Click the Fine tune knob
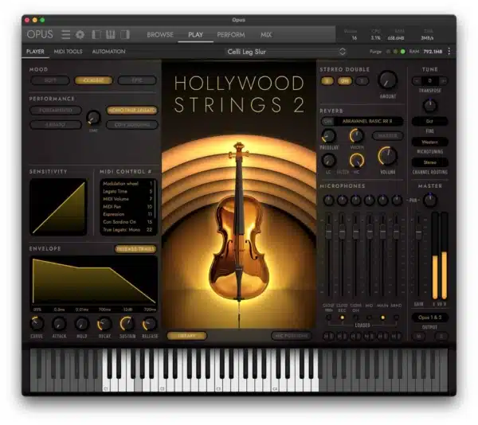Screen dimensions: 478x425 pyautogui.click(x=430, y=105)
